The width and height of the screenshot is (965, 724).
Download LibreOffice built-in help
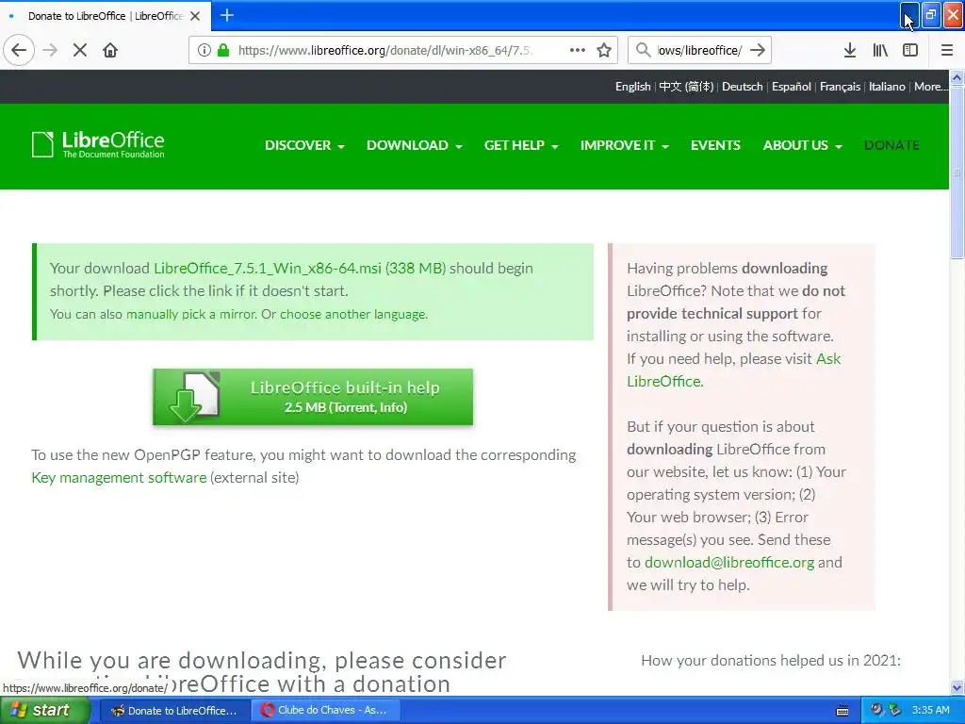(x=313, y=397)
